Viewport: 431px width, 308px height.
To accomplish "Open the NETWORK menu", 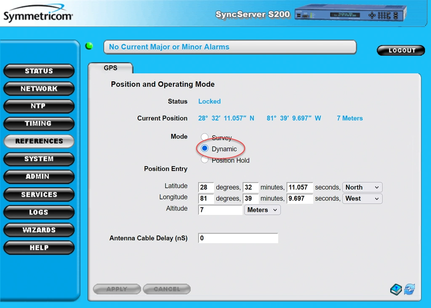I will 39,88.
